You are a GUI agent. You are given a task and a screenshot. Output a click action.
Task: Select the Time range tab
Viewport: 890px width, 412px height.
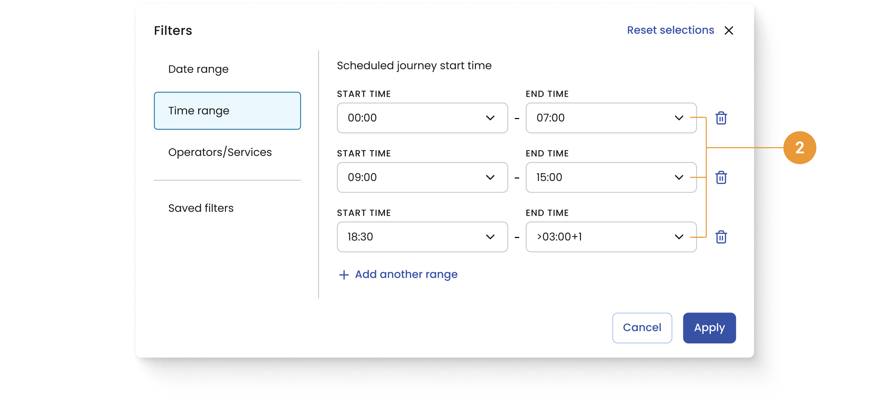[x=227, y=111]
